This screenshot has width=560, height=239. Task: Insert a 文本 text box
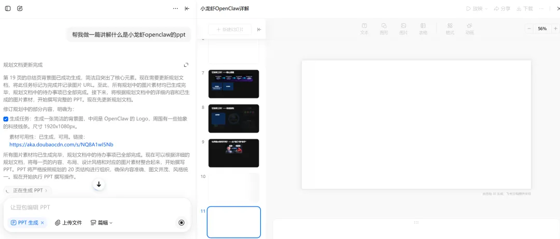point(365,29)
